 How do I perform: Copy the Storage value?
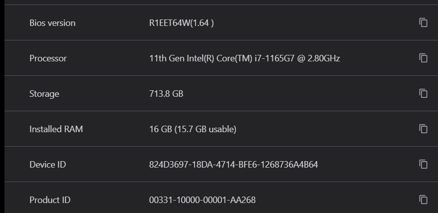423,93
